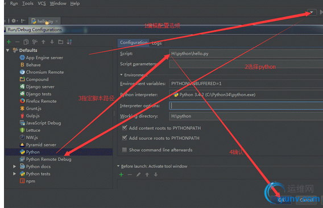
Task: Move before-launch task down arrow
Action: point(156,174)
